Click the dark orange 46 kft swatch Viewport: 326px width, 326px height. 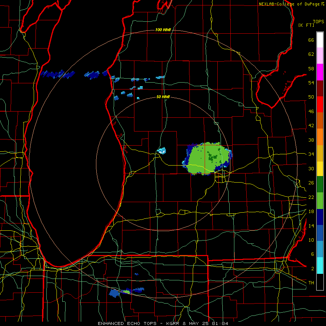click(x=320, y=120)
